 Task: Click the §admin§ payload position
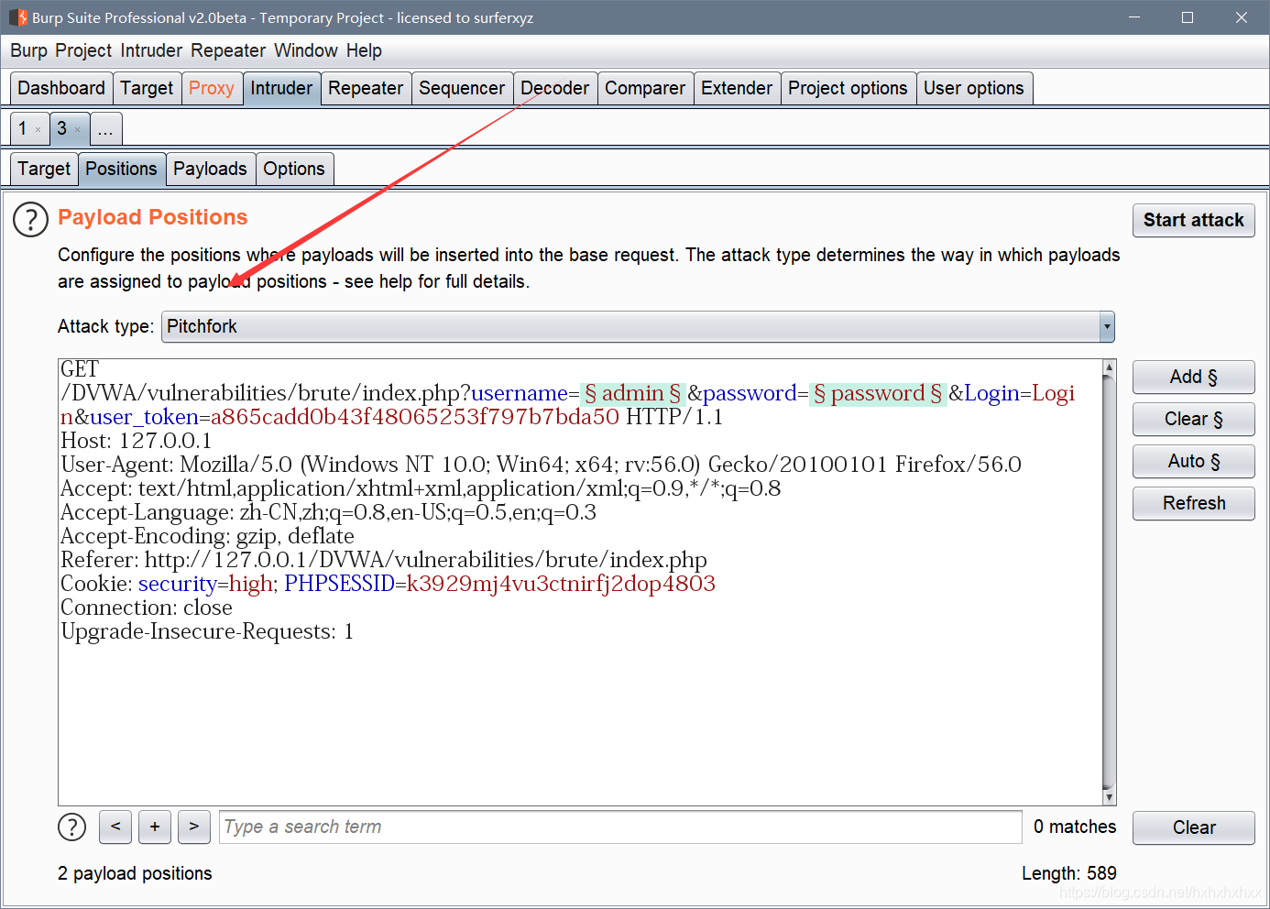[633, 393]
